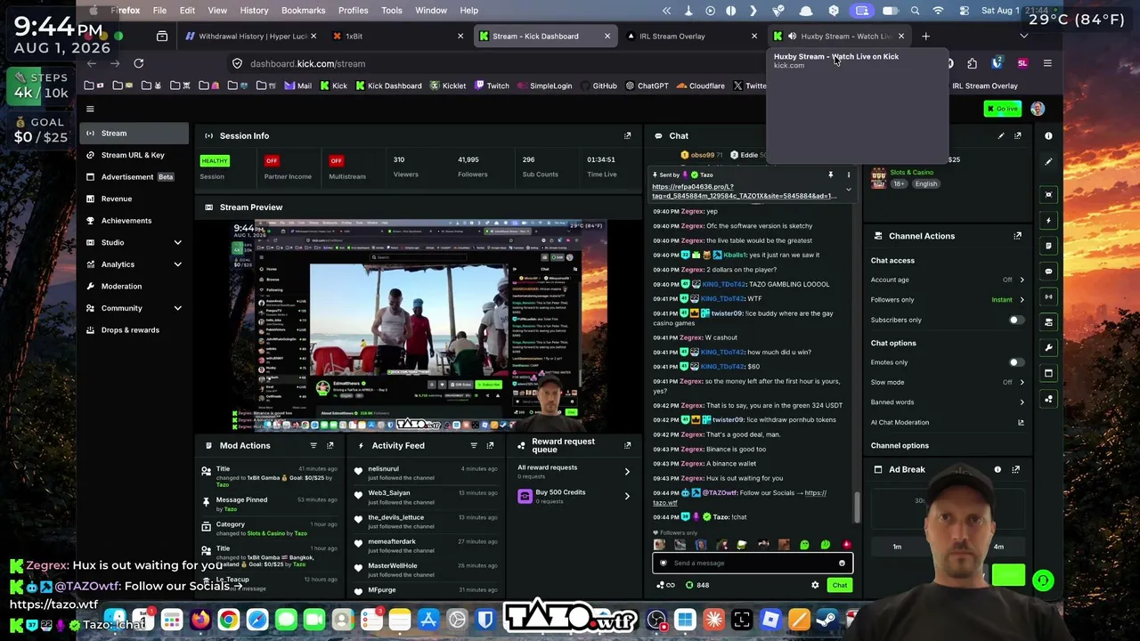Open the tazo.wtf link in chat
The width and height of the screenshot is (1140, 641).
coord(739,498)
